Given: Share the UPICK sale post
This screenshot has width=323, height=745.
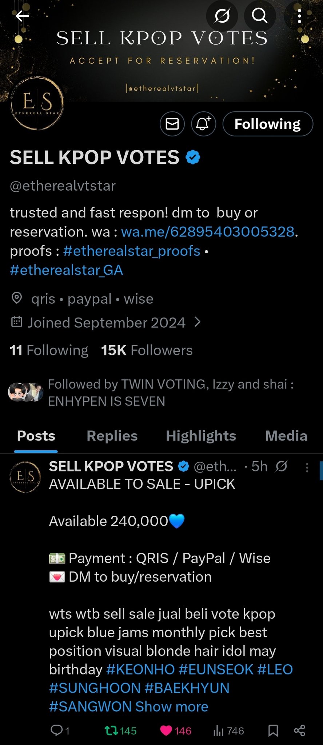Looking at the screenshot, I should tap(299, 730).
